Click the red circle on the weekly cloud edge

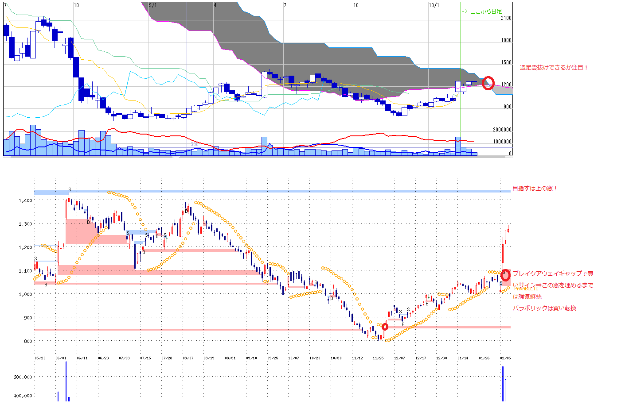488,83
